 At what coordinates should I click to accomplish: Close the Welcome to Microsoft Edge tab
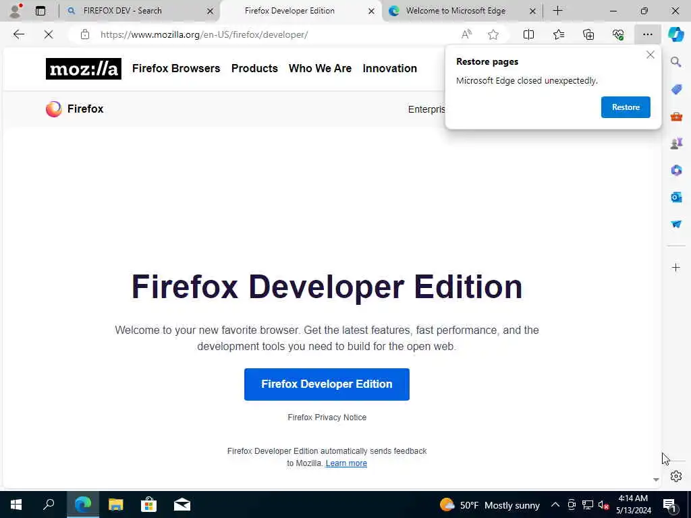tap(532, 11)
